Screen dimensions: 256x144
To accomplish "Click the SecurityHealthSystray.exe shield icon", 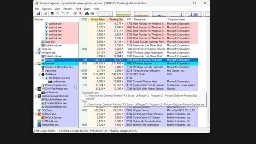I will pyautogui.click(x=43, y=67).
